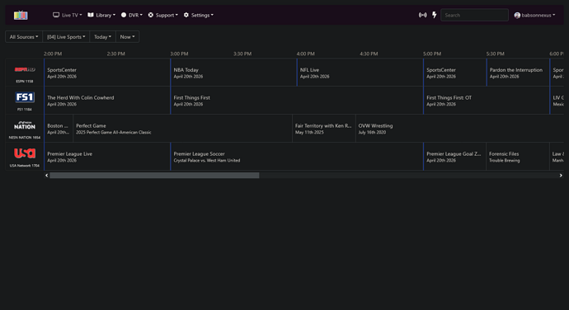Open the 3:00 PM First Things First listing
569x310 pixels.
297,101
